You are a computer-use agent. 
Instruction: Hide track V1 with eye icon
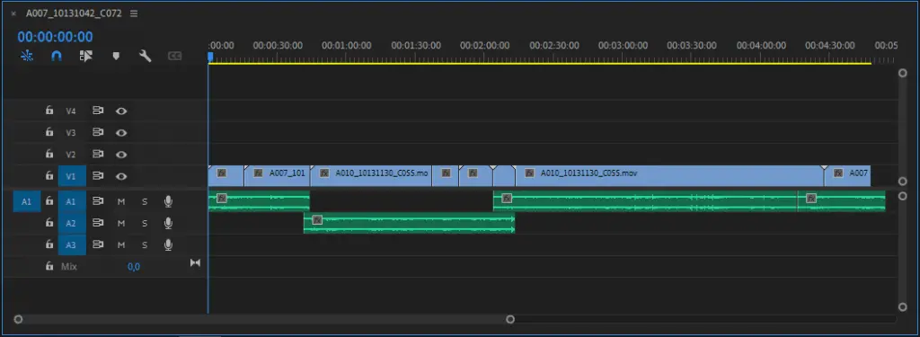coord(121,176)
